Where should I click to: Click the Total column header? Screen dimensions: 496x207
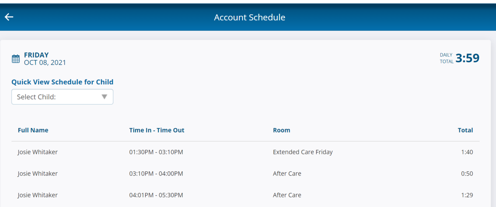click(x=465, y=130)
